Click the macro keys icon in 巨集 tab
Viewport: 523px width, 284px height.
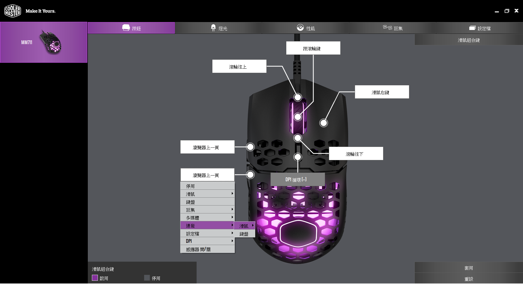(387, 27)
